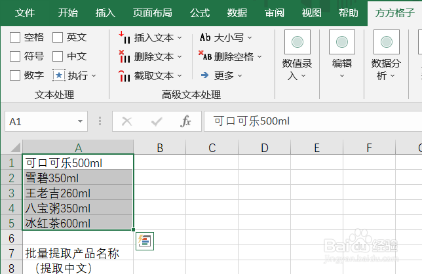
Task: Click the 删除空格 button label
Action: coord(234,57)
